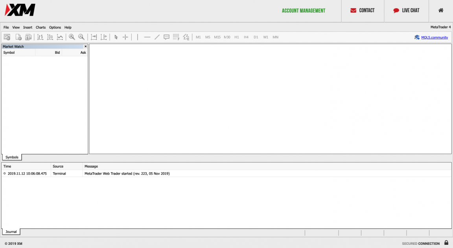Switch to Candlesticks chart icon
The height and width of the screenshot is (248, 453).
click(x=50, y=37)
